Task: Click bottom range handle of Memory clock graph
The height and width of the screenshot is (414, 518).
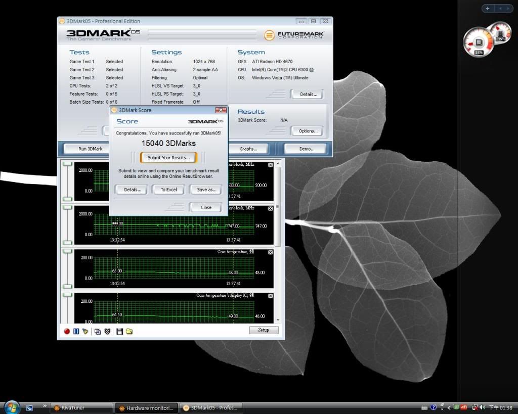Action: coord(67,243)
